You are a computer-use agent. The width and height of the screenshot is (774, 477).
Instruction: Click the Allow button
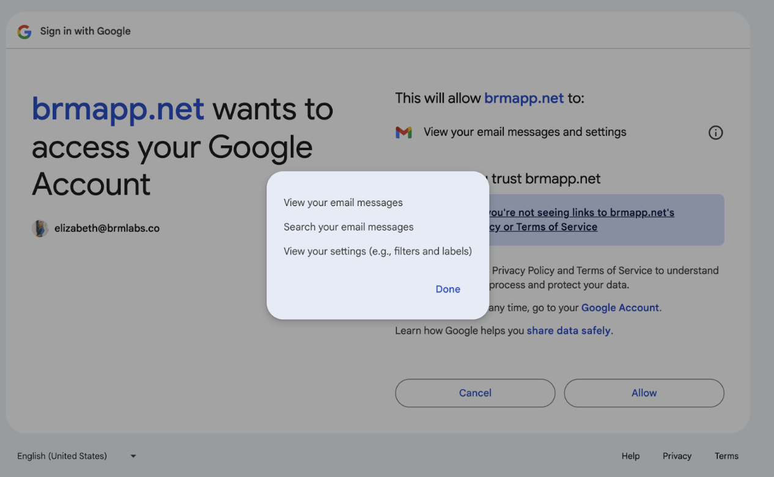[x=644, y=393]
